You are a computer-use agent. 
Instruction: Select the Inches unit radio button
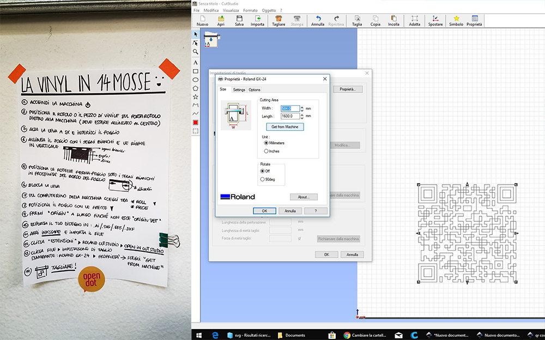pyautogui.click(x=267, y=151)
